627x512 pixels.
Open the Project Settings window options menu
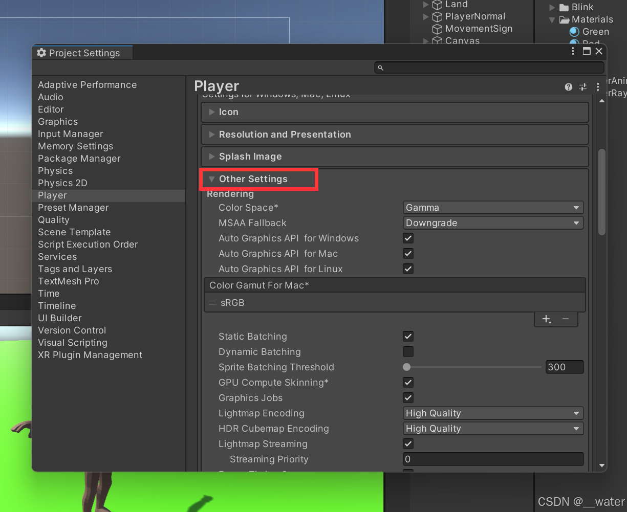point(573,51)
